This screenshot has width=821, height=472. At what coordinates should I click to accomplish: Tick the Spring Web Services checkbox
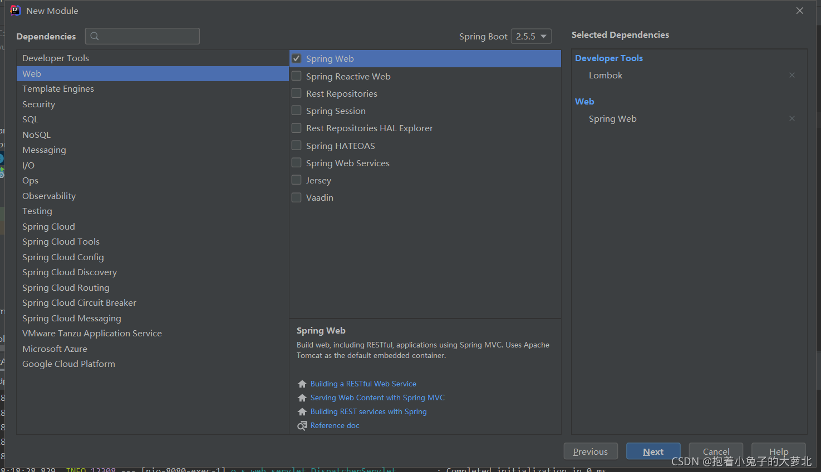point(297,162)
